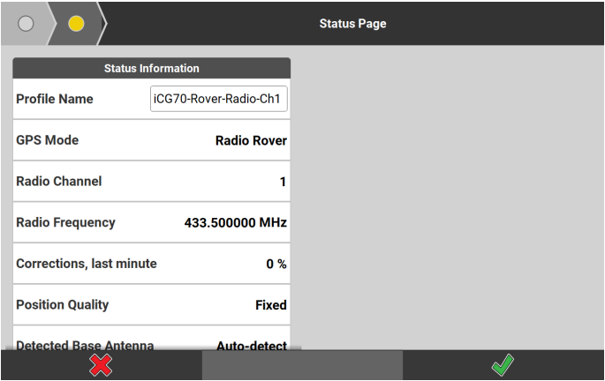Select the GPS Mode row label
The width and height of the screenshot is (605, 381).
[48, 140]
